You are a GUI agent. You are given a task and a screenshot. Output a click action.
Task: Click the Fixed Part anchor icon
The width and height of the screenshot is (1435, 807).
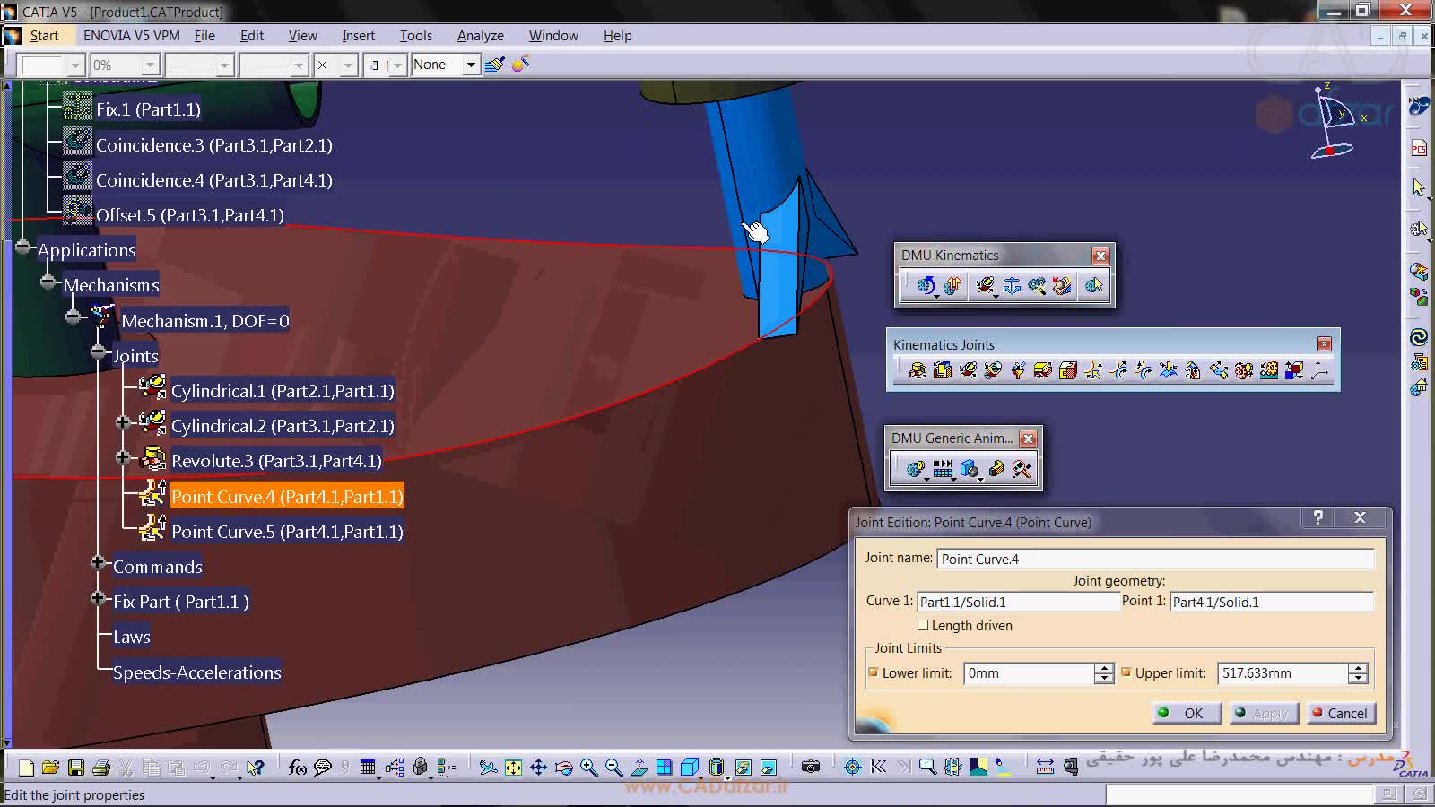tap(1012, 285)
